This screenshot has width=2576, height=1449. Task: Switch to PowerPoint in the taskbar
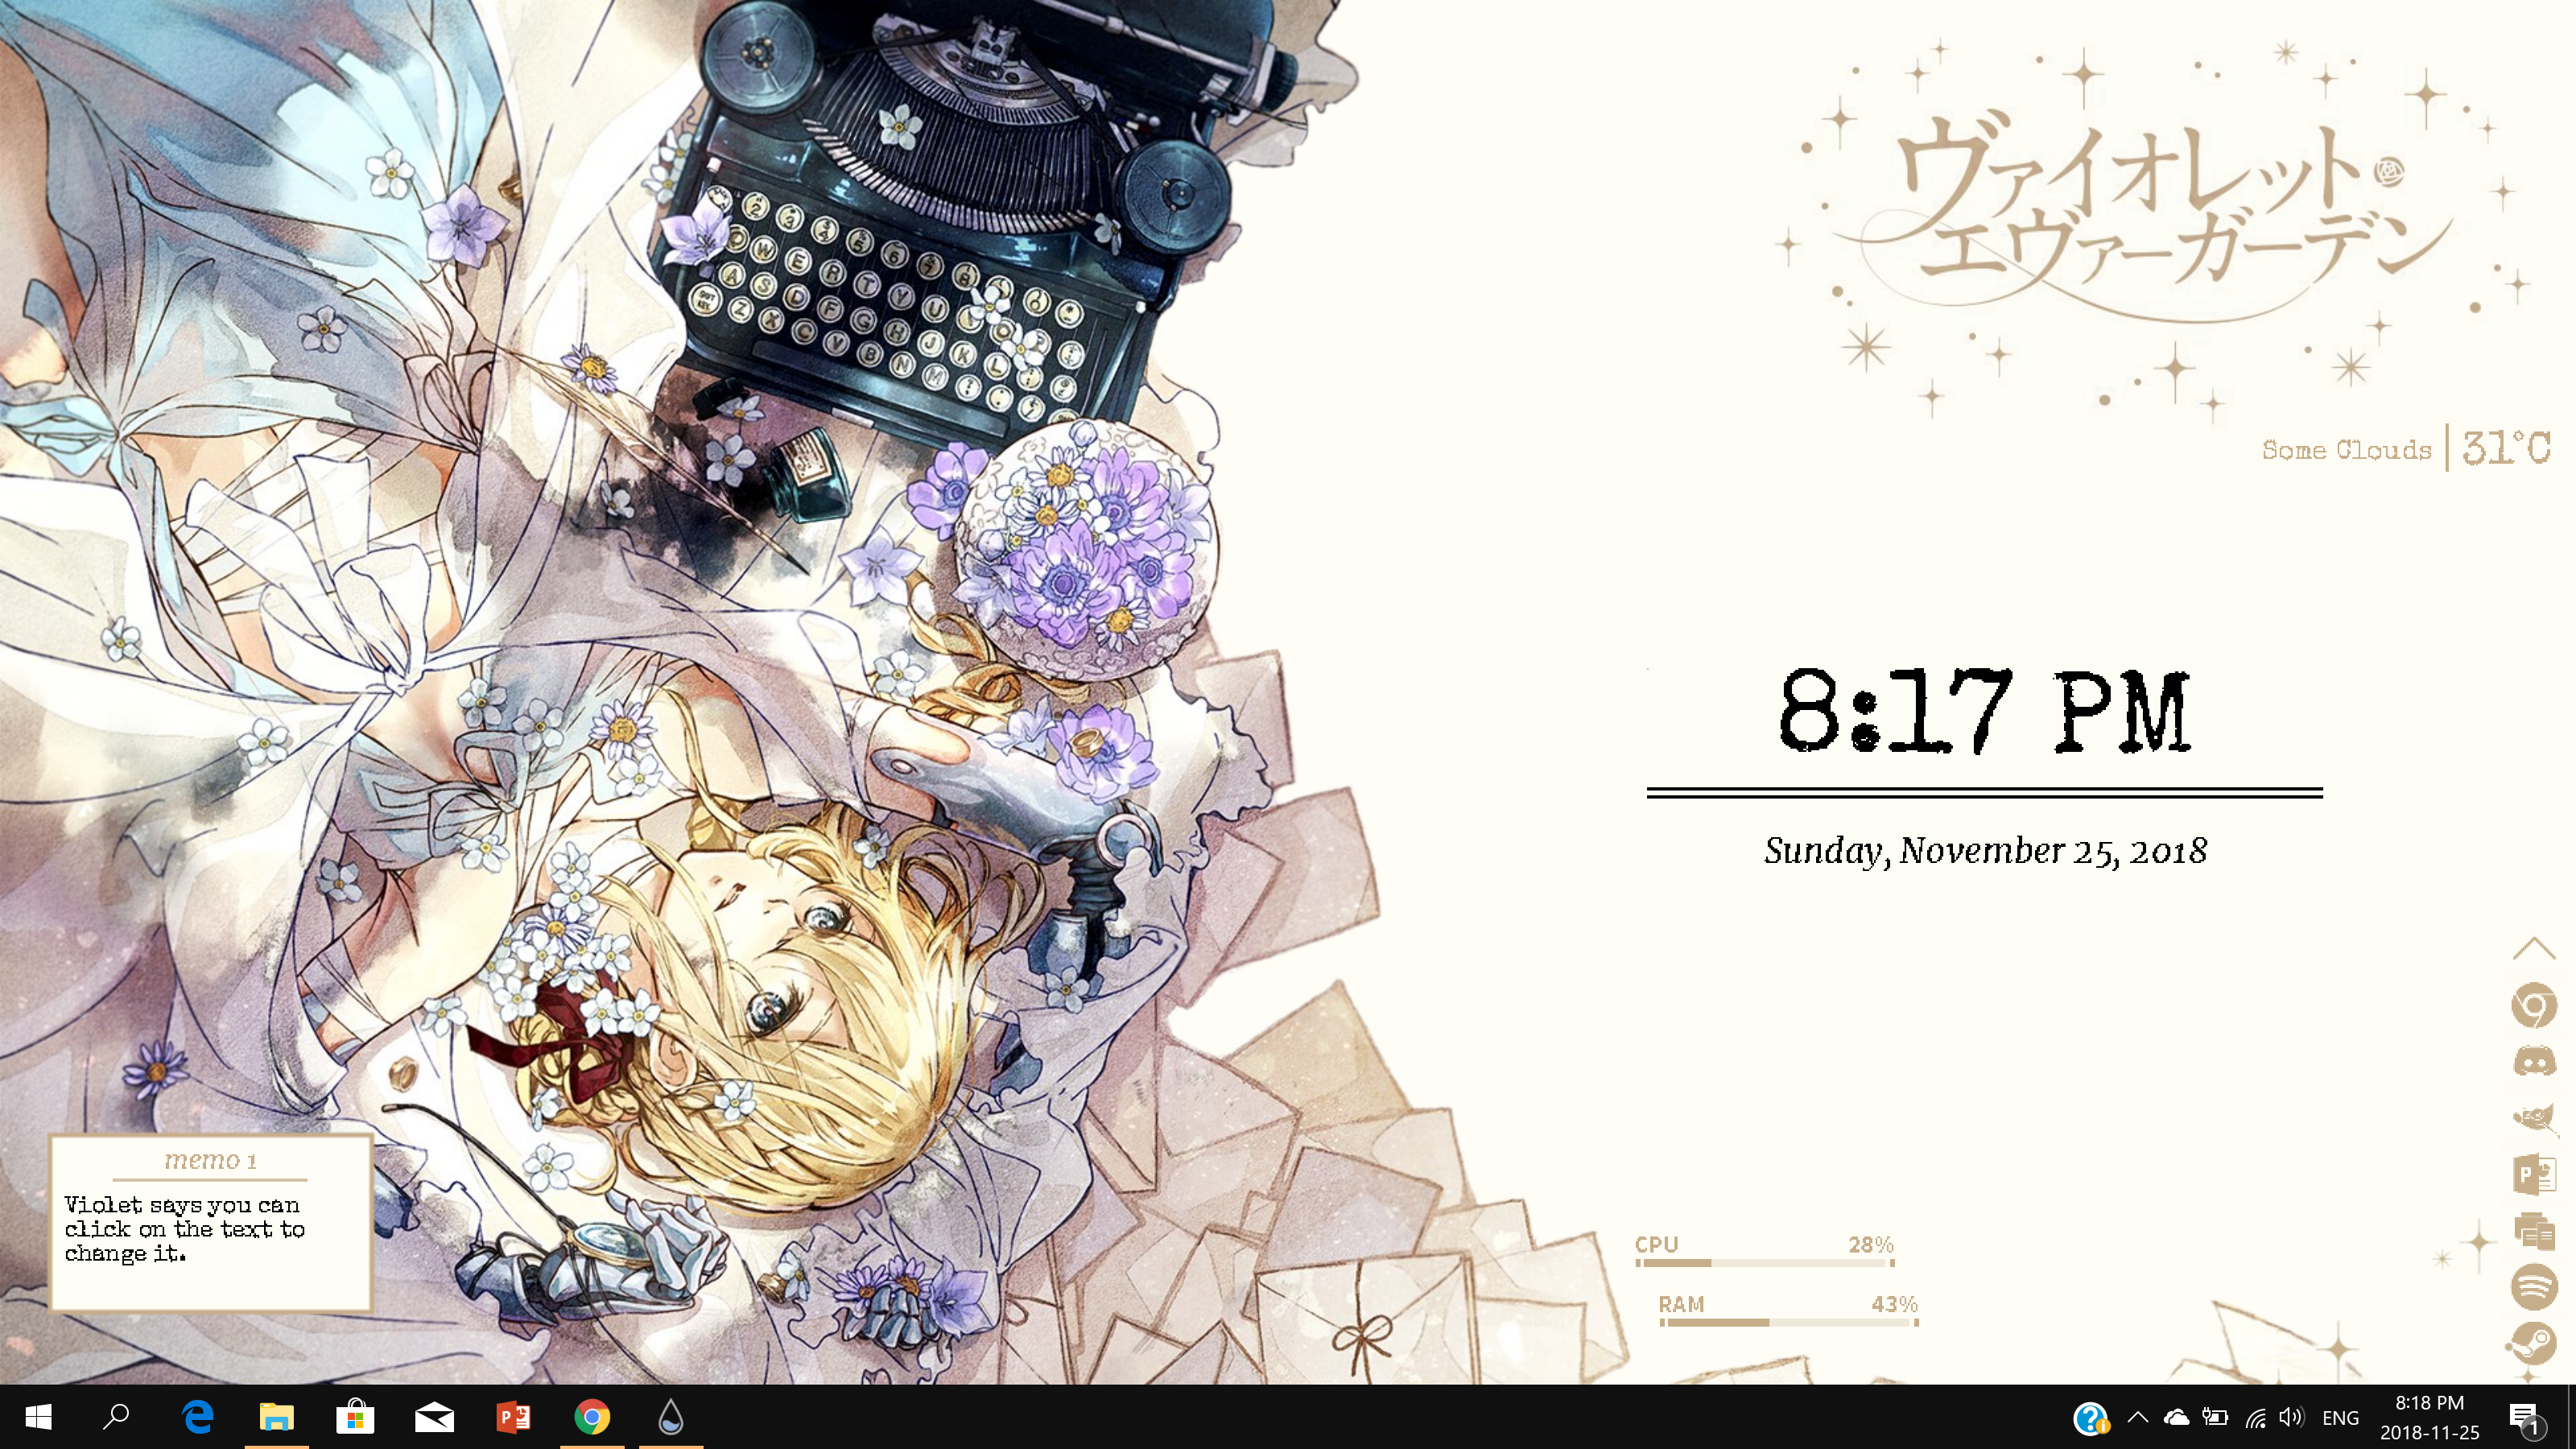(513, 1416)
